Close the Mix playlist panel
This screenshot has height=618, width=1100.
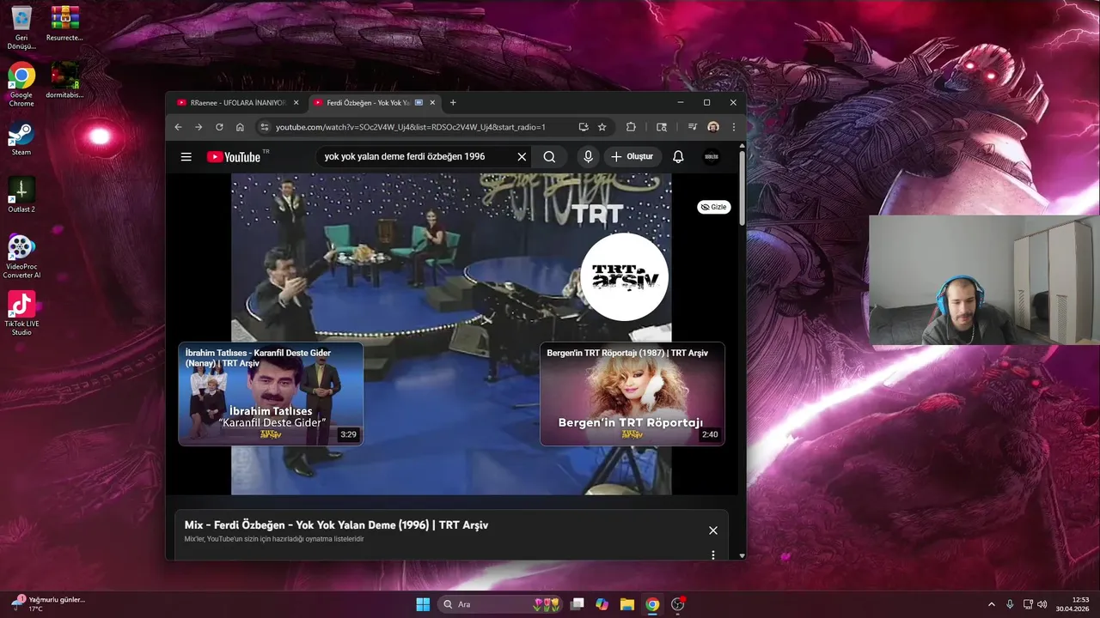[x=712, y=530]
